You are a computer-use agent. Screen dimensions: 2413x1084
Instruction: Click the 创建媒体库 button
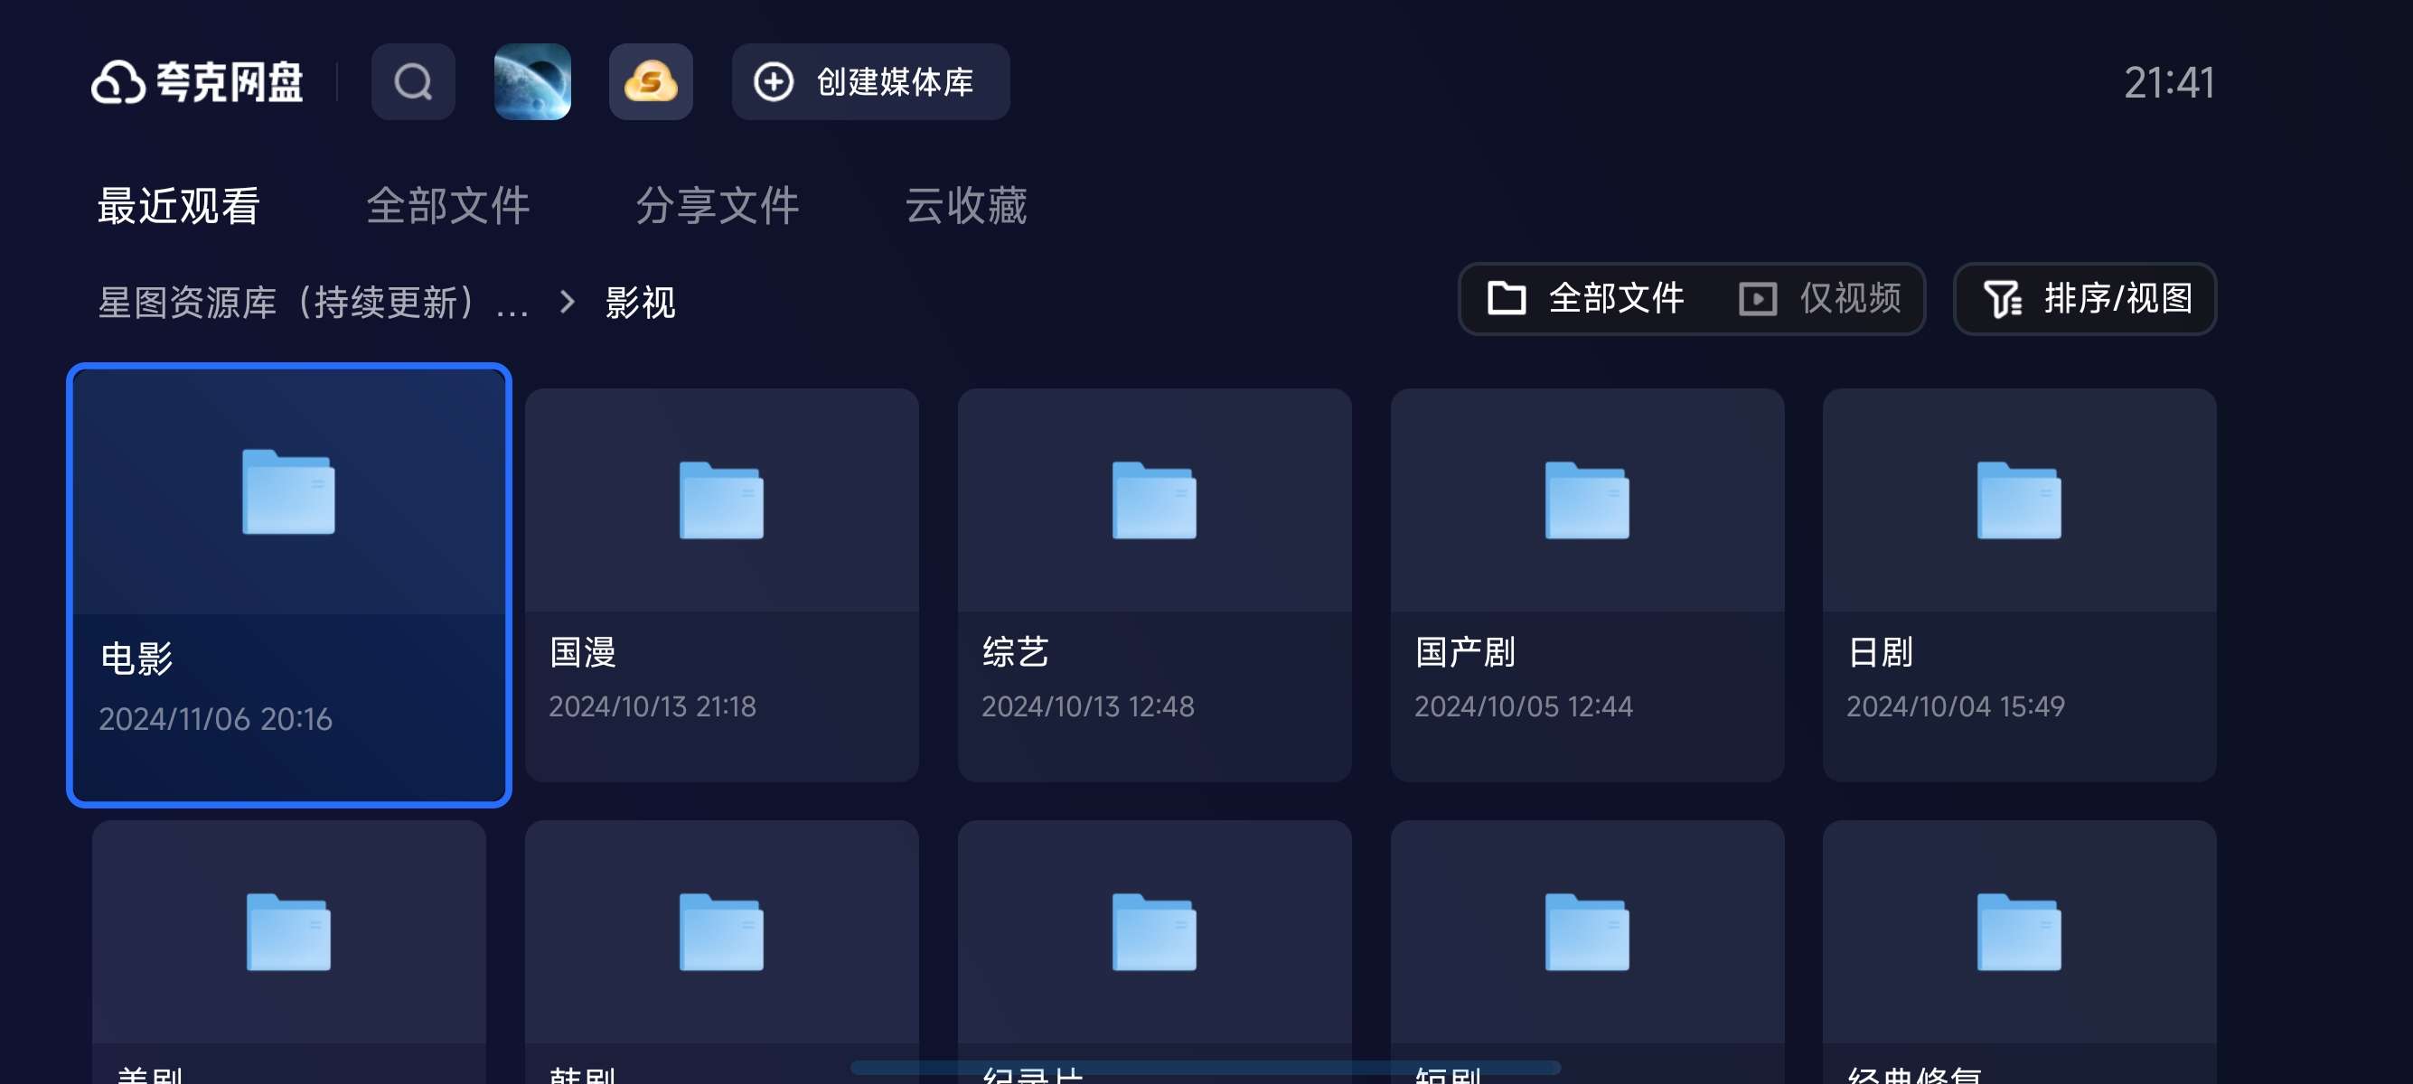(x=870, y=81)
